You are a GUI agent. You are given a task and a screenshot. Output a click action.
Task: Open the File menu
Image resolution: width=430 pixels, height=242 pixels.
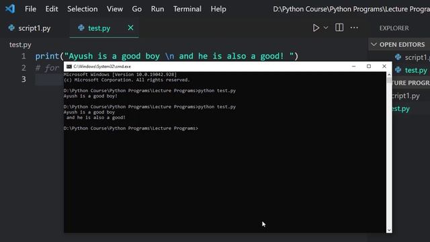[x=30, y=9]
